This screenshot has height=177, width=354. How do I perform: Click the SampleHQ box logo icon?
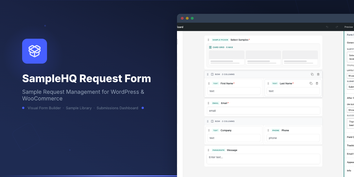click(x=35, y=51)
